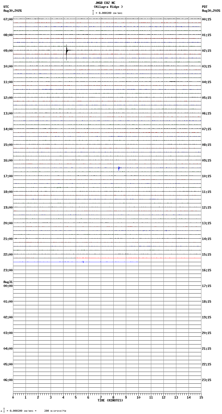Click the 21:00 UTC time label
Image resolution: width=222 pixels, height=414 pixels.
8,239
